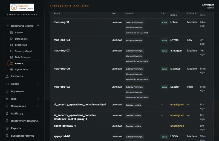219x141 pixels.
Task: Click user j.rivera in mac-eng-04 row
Action: coord(174,40)
